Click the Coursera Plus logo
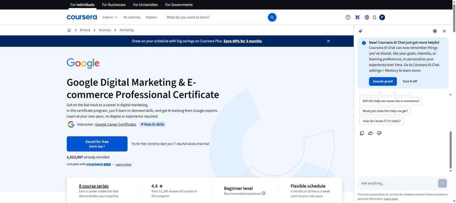Viewport: 456px width, 203px height. [x=98, y=164]
